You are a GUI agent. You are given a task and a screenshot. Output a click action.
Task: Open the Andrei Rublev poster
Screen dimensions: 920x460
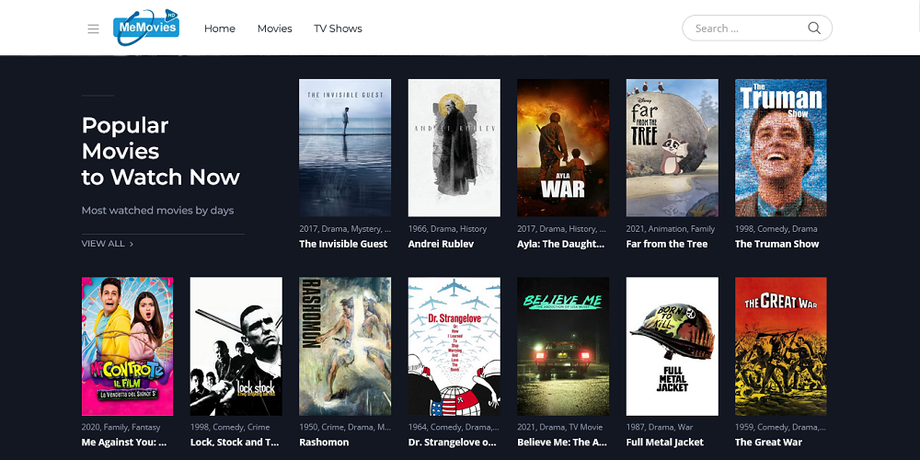coord(454,148)
